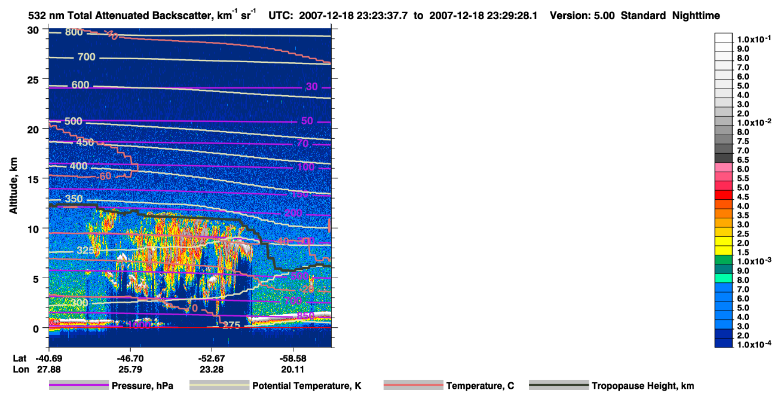Image resolution: width=777 pixels, height=399 pixels.
Task: Click the yellow Potential Temperature legend line sample
Action: coord(219,386)
